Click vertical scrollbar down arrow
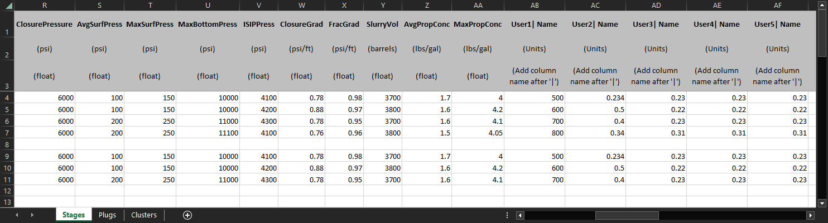Screen dimensions: 828x223 (x=822, y=203)
